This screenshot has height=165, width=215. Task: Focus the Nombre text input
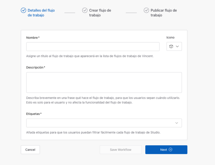[93, 47]
